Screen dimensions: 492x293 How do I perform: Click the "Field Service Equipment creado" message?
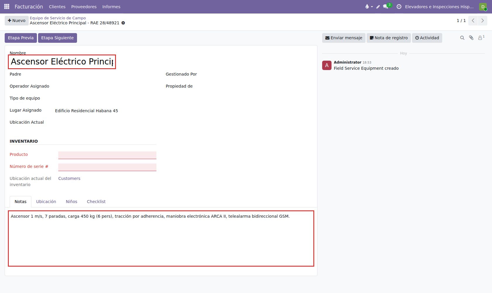366,68
